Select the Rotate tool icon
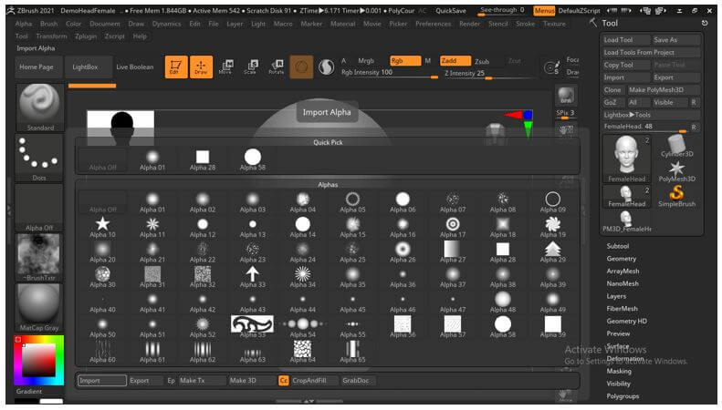 tap(277, 67)
